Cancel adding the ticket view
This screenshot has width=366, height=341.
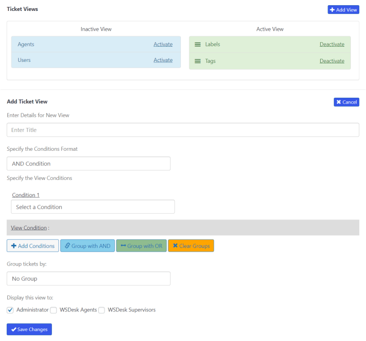click(x=346, y=102)
